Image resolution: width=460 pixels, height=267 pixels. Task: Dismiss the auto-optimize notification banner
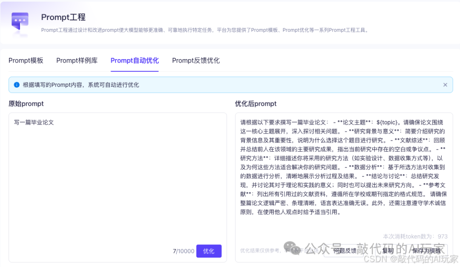[445, 85]
